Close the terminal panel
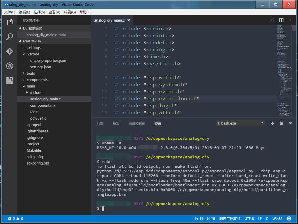The image size is (298, 224). [290, 123]
